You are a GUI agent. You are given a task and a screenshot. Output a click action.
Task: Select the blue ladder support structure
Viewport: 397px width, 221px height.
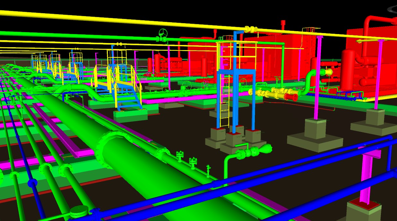[235, 100]
